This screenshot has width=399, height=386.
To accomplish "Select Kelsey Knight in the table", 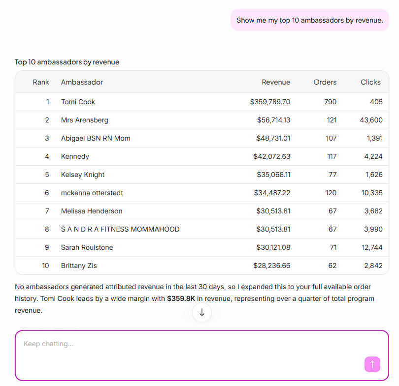I will click(x=82, y=175).
